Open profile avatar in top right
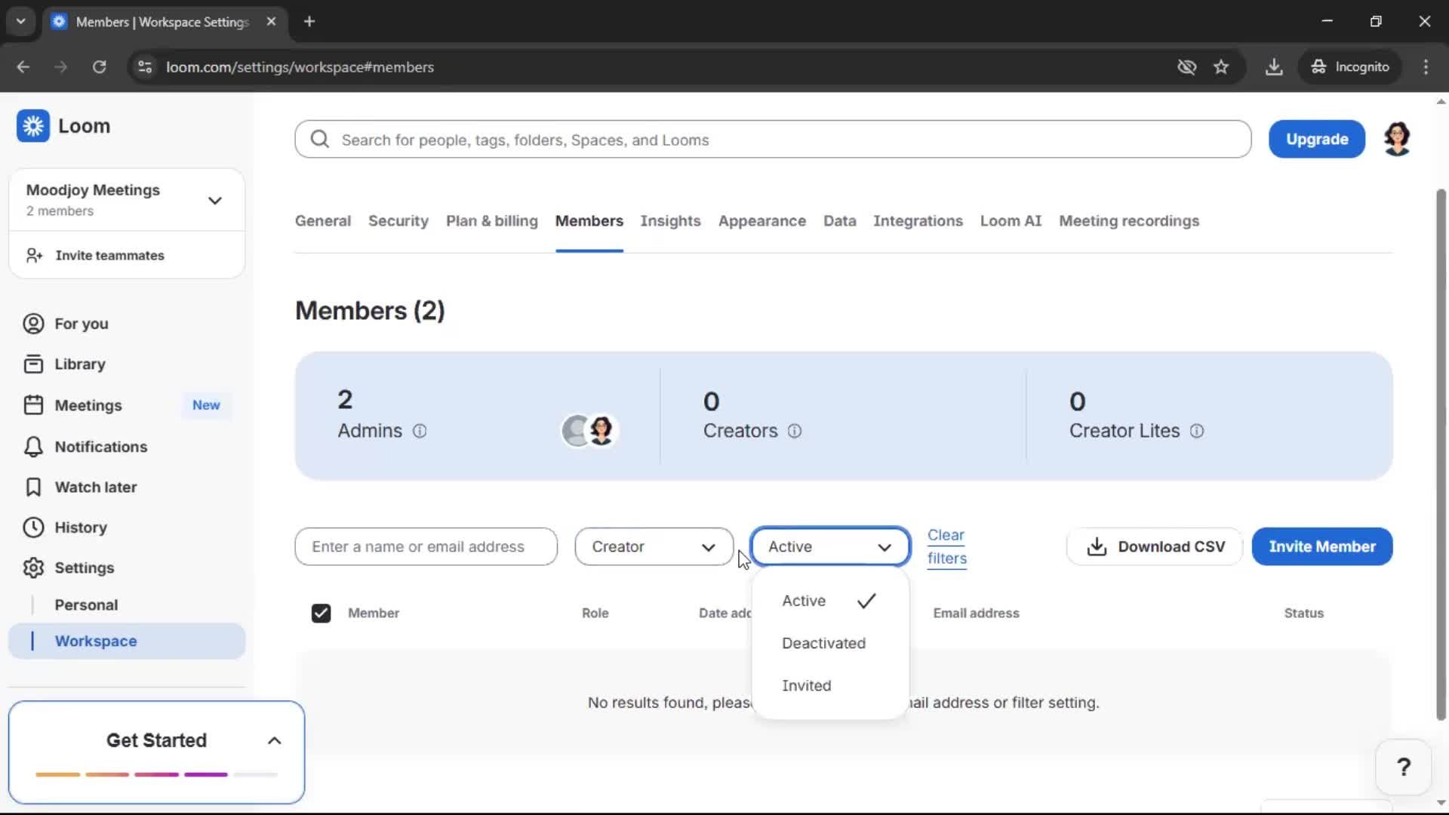Image resolution: width=1449 pixels, height=815 pixels. coord(1397,140)
